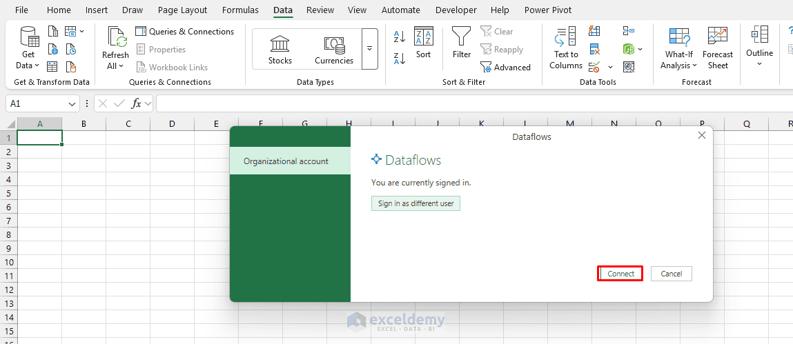Click the table-with-magnifier icon in Data Tools

629,67
